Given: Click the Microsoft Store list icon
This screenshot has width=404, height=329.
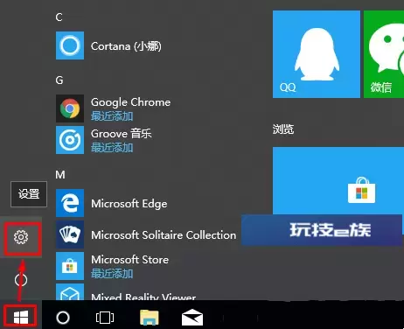Looking at the screenshot, I should [70, 266].
